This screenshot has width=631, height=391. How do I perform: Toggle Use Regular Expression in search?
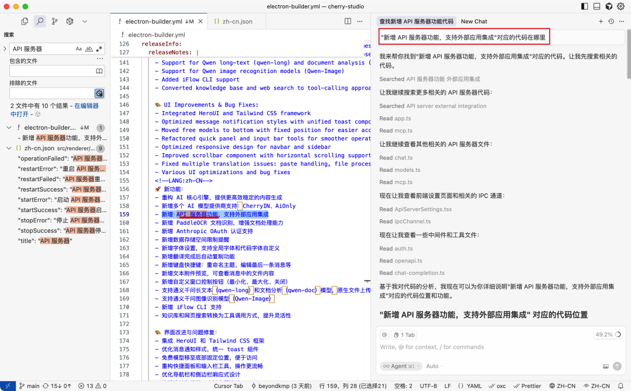click(99, 49)
